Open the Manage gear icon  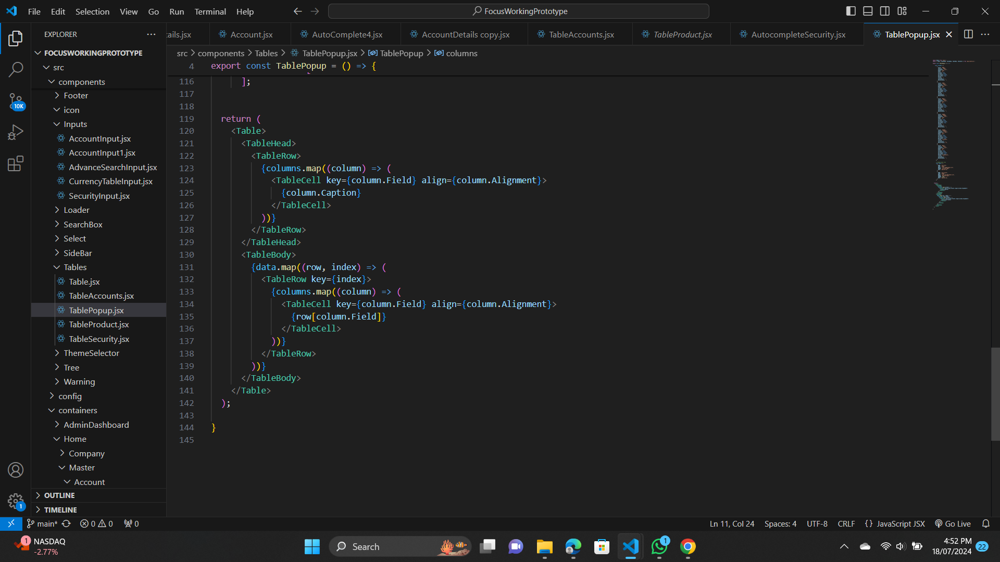tap(16, 501)
